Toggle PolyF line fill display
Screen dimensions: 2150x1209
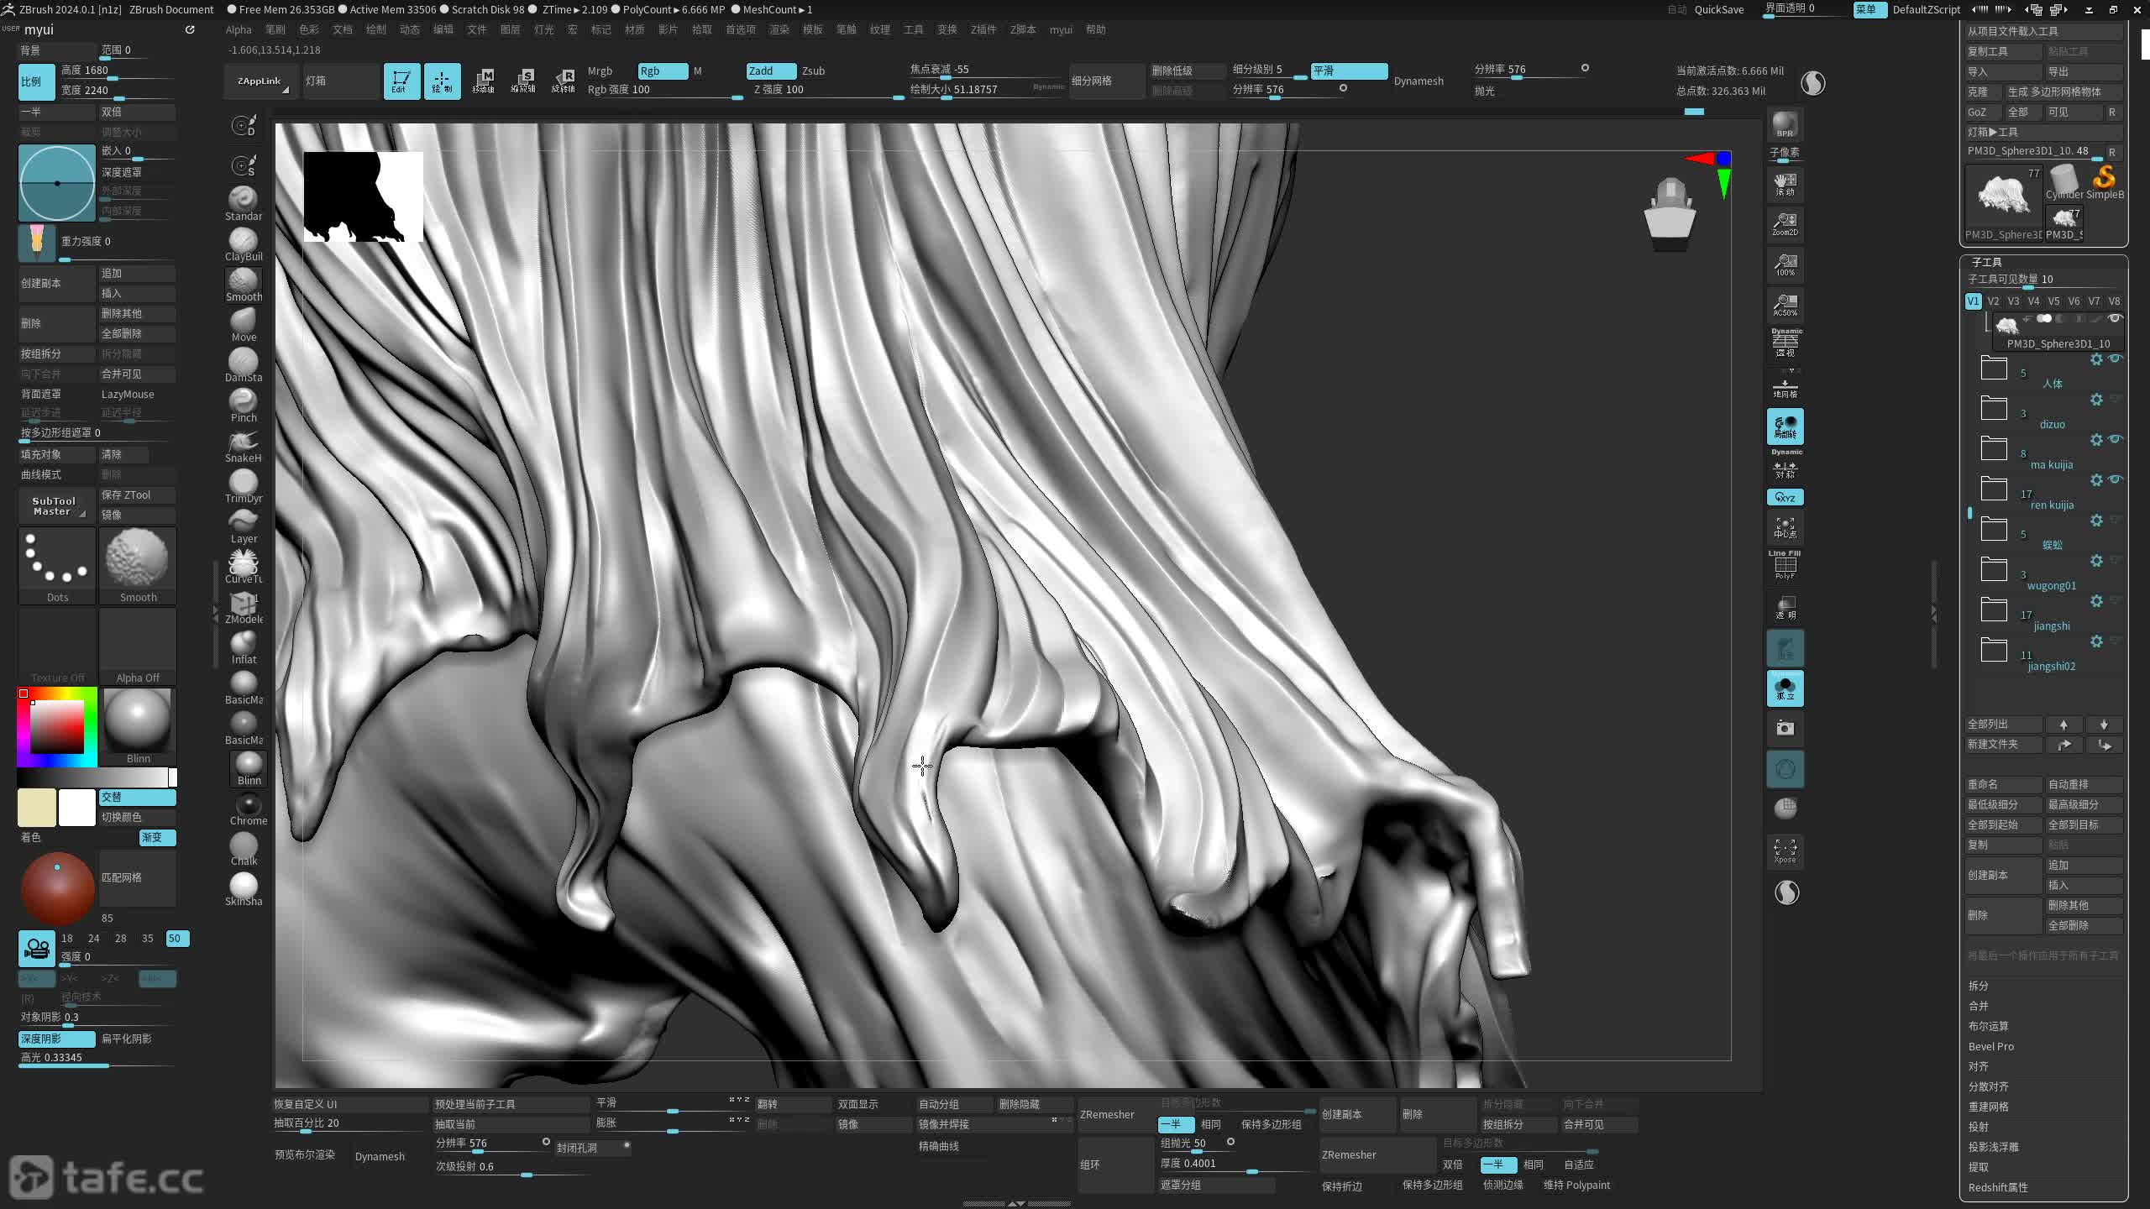point(1785,565)
